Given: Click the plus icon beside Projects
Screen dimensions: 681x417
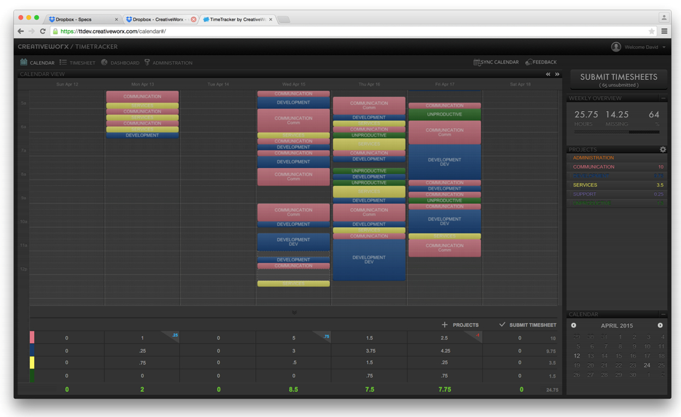Looking at the screenshot, I should point(444,325).
